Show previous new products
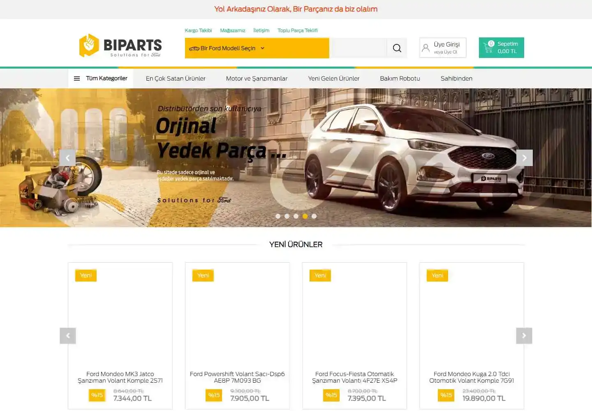This screenshot has width=592, height=411. pos(68,336)
